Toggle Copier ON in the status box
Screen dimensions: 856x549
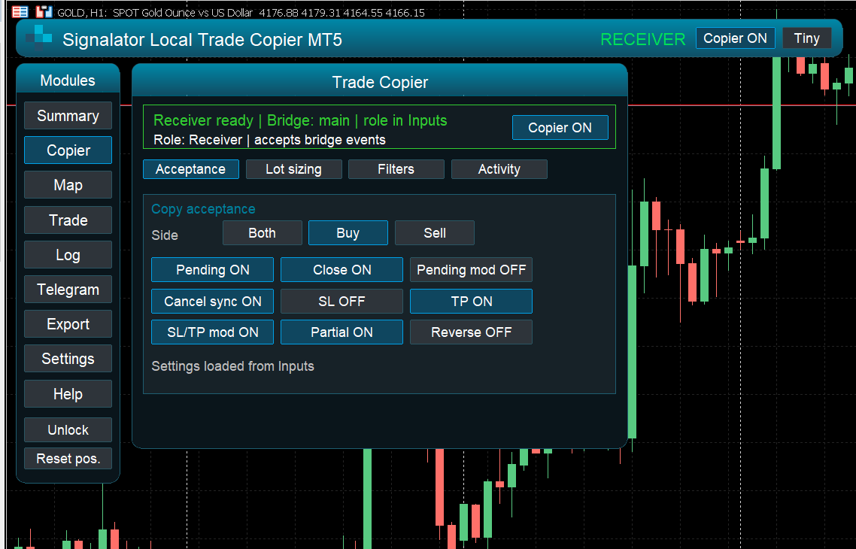(560, 128)
